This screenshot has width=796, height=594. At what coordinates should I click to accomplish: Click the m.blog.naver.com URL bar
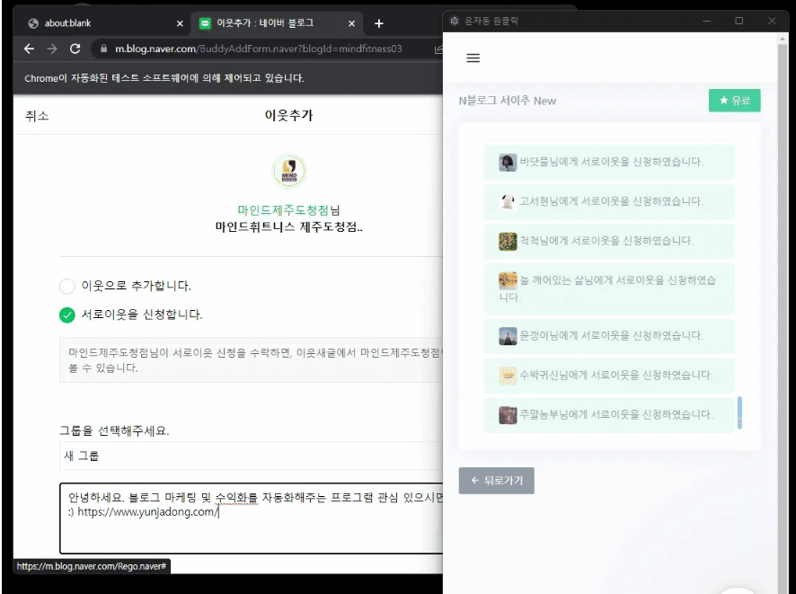259,49
